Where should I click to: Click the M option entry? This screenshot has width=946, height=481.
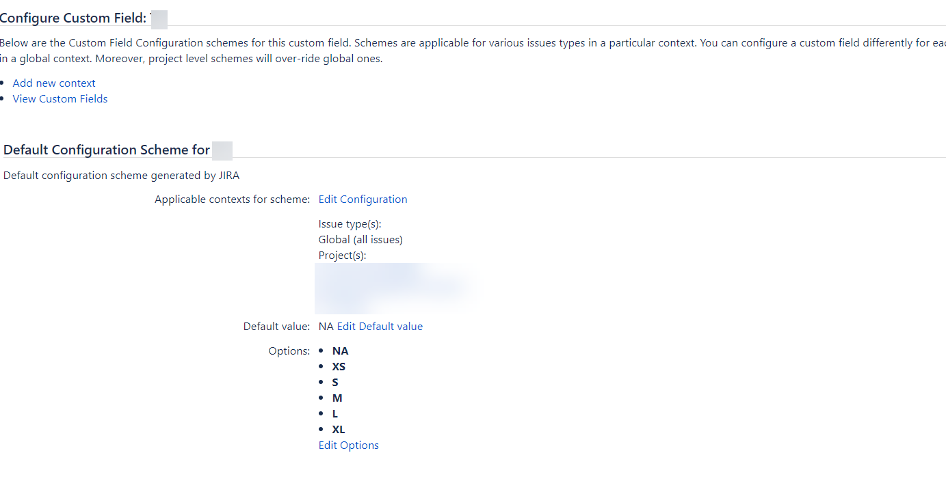pyautogui.click(x=337, y=398)
